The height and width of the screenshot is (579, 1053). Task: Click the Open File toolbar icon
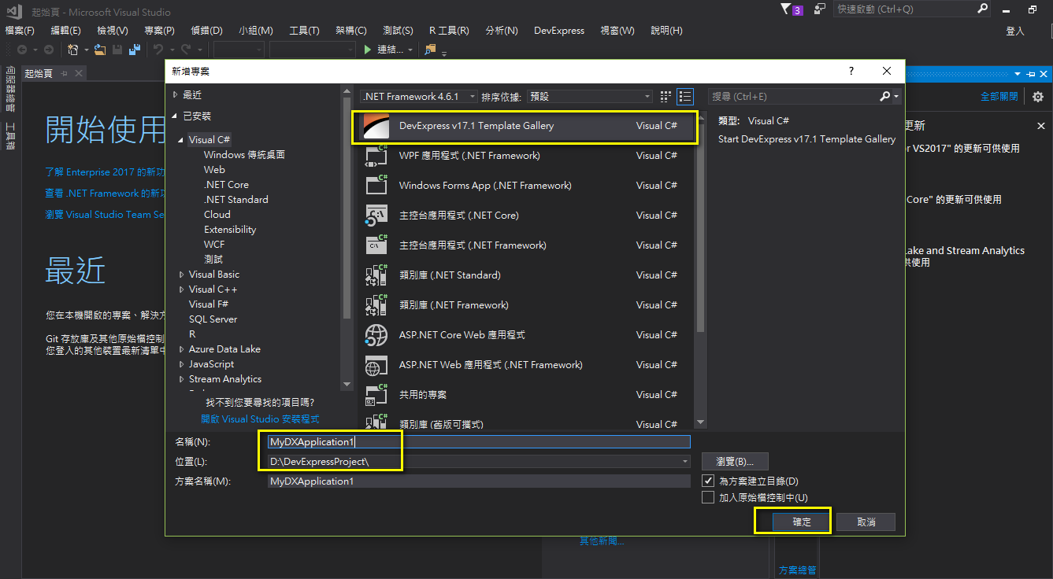100,50
